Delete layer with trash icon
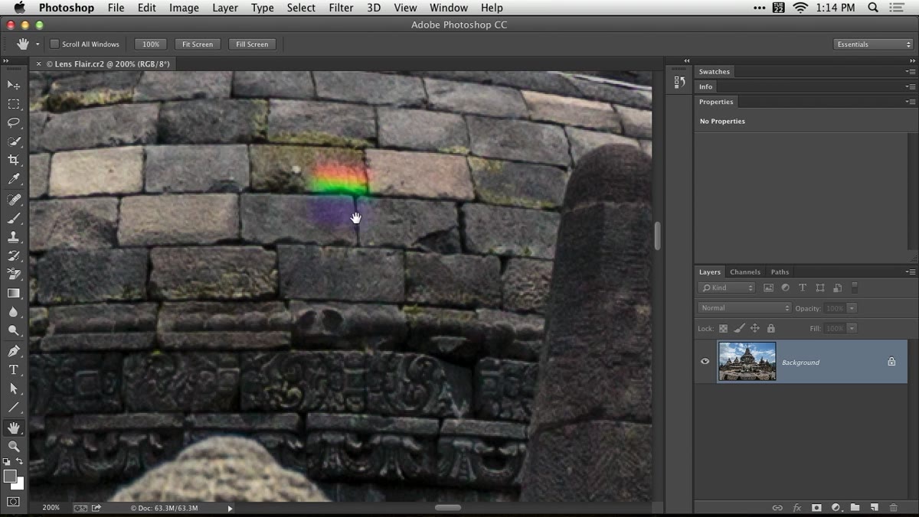Screen dimensions: 919x517 893,508
